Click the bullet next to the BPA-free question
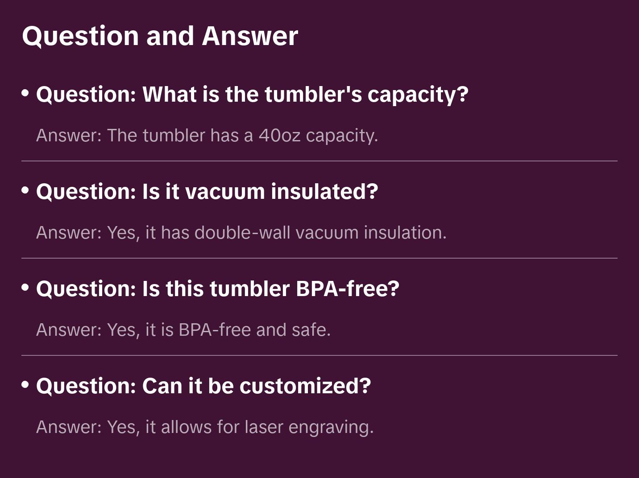This screenshot has width=639, height=478. click(25, 288)
